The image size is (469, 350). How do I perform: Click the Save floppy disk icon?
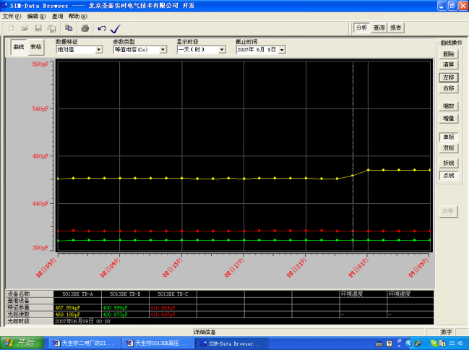pos(38,28)
